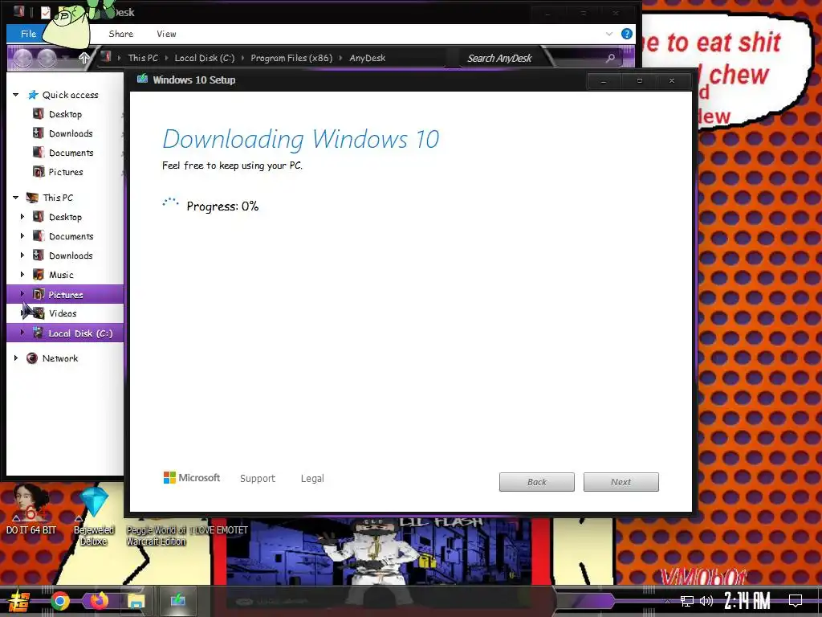Click the Back button in Setup
The image size is (822, 617).
click(x=537, y=482)
